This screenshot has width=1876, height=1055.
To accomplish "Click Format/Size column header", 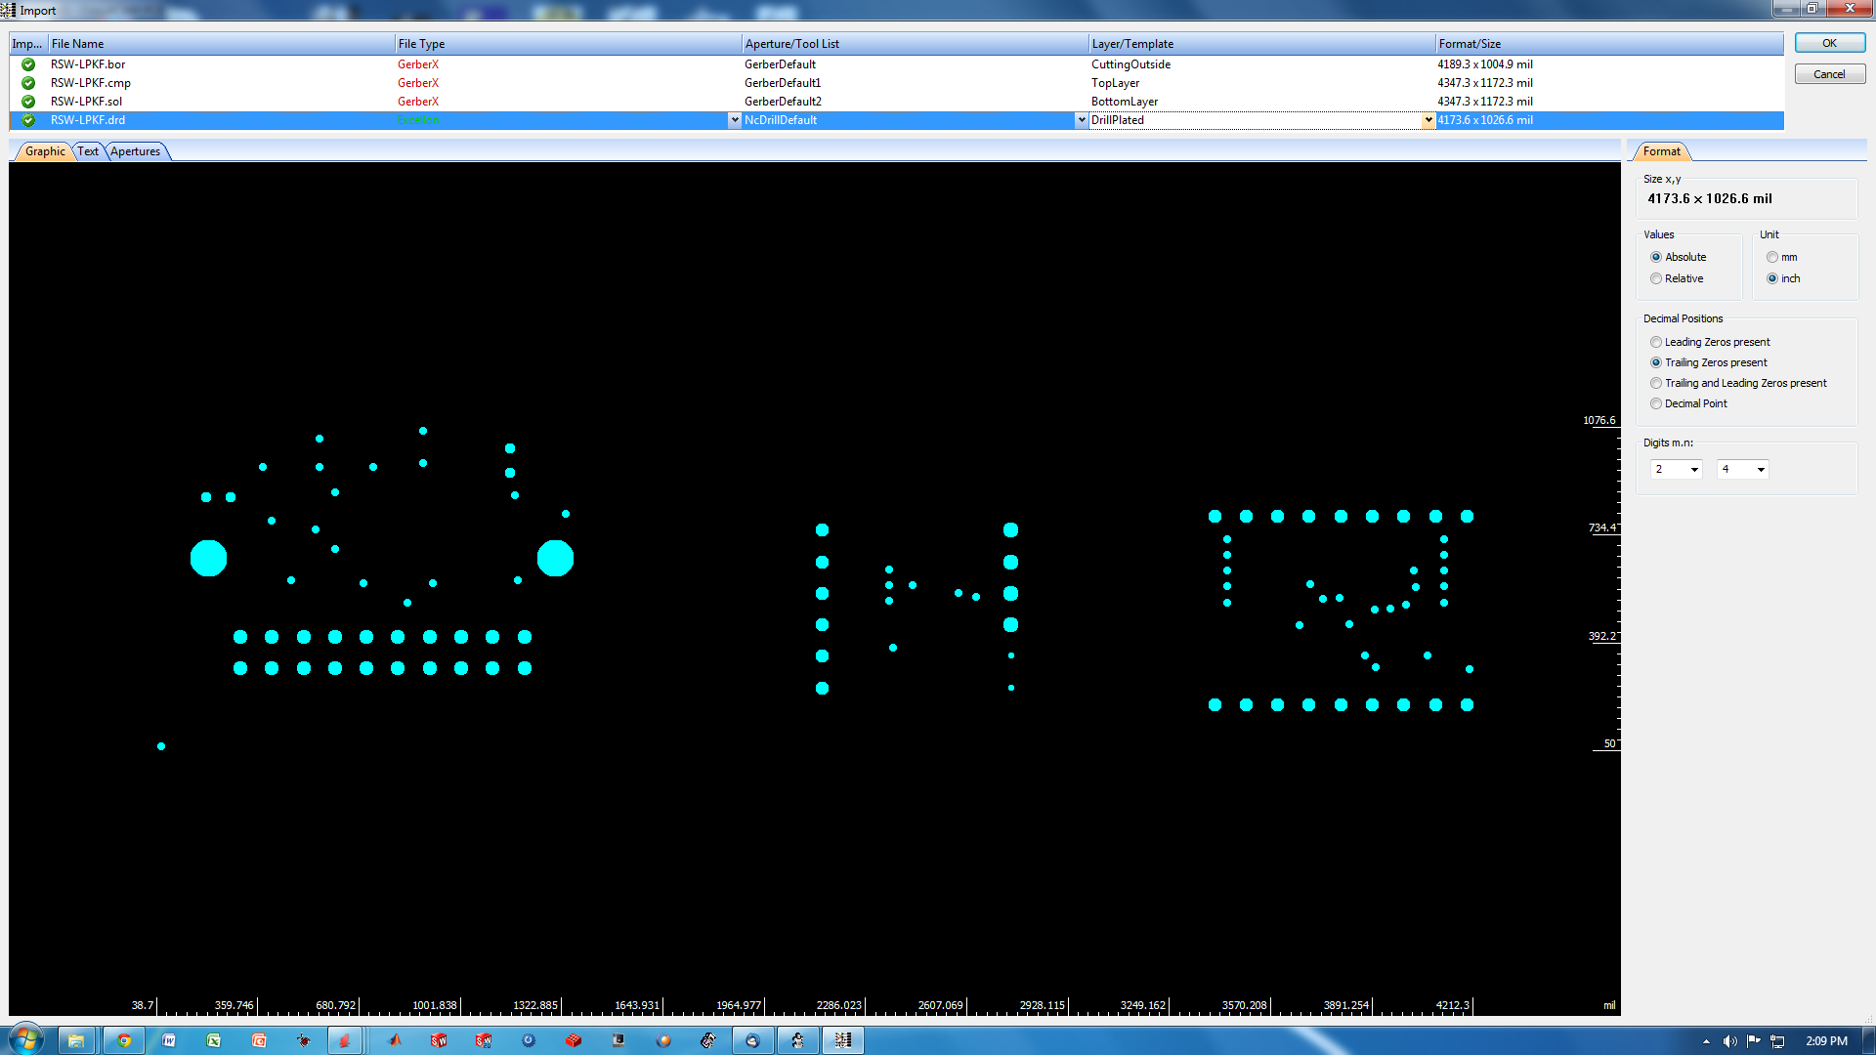I will point(1609,44).
